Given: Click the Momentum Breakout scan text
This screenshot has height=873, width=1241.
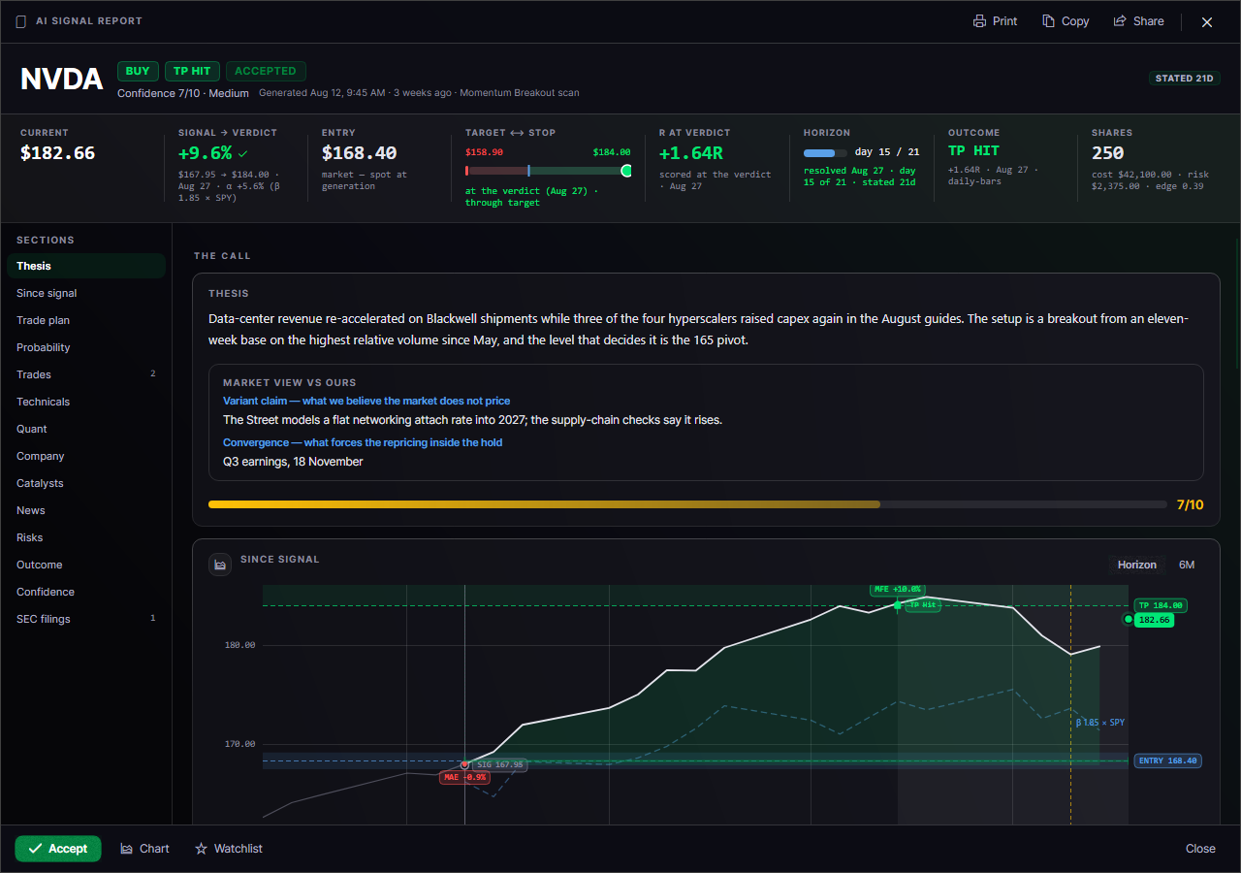Looking at the screenshot, I should pyautogui.click(x=520, y=93).
